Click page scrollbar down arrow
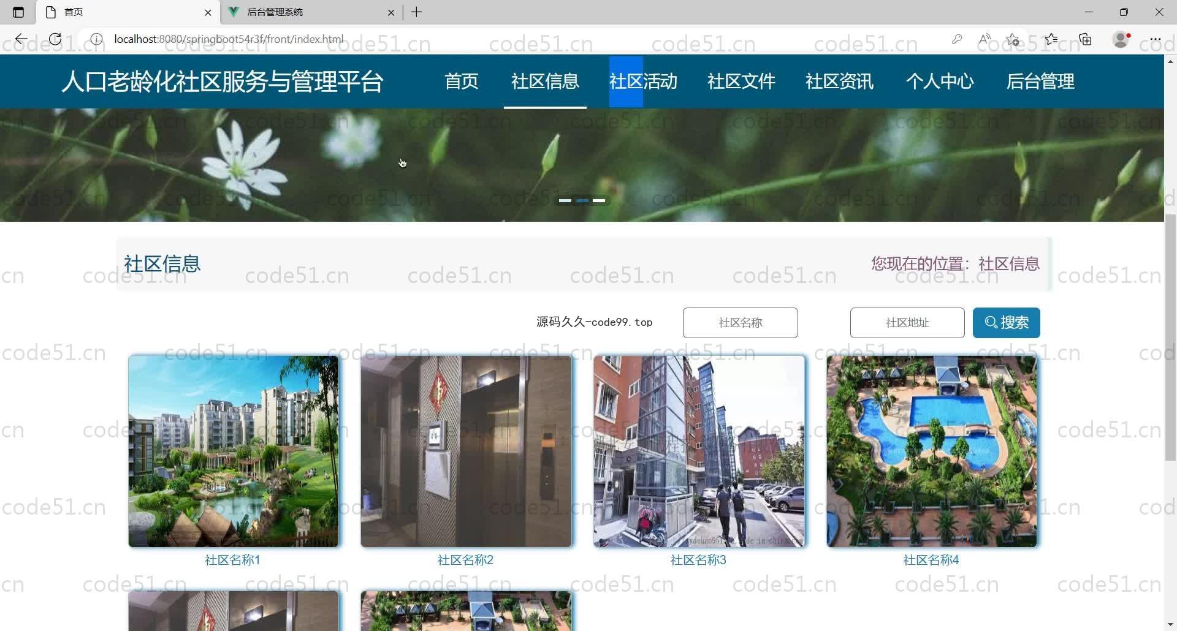The width and height of the screenshot is (1177, 631). [1170, 625]
